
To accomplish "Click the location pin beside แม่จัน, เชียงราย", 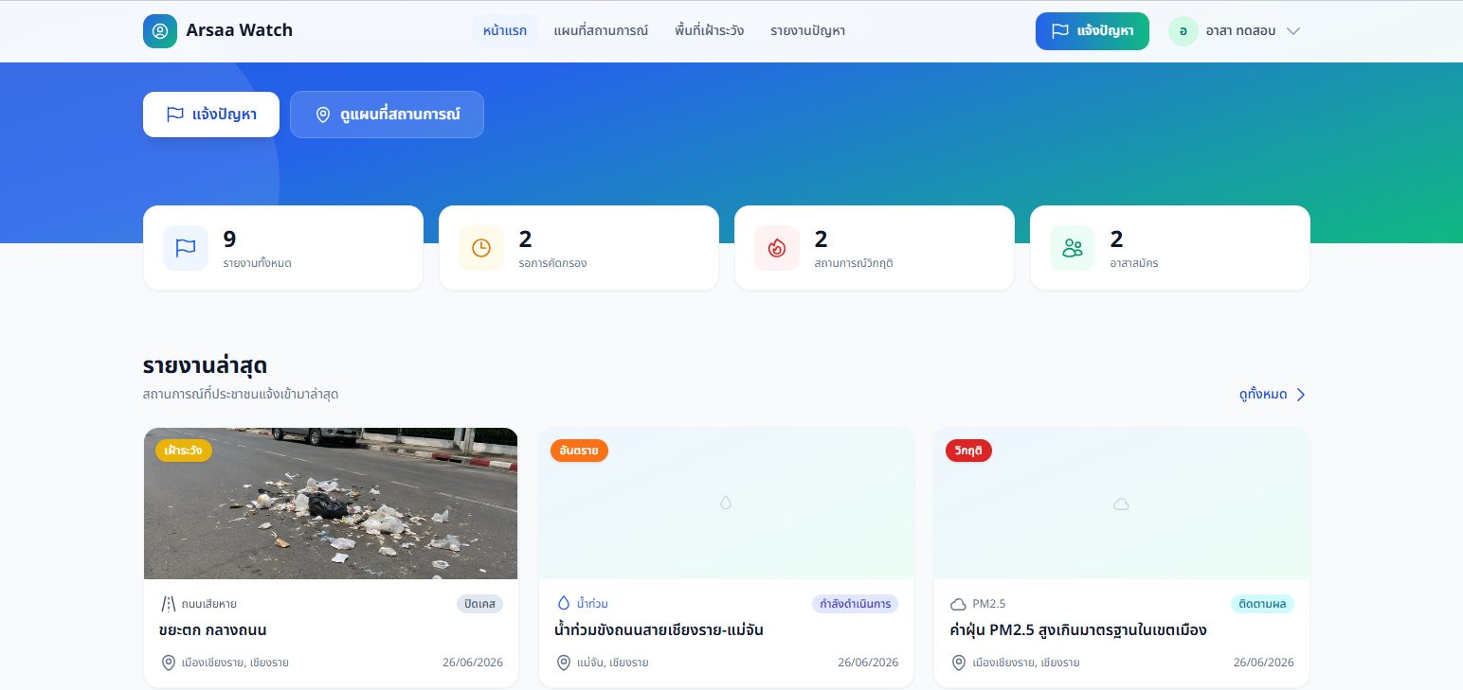I will click(x=563, y=663).
